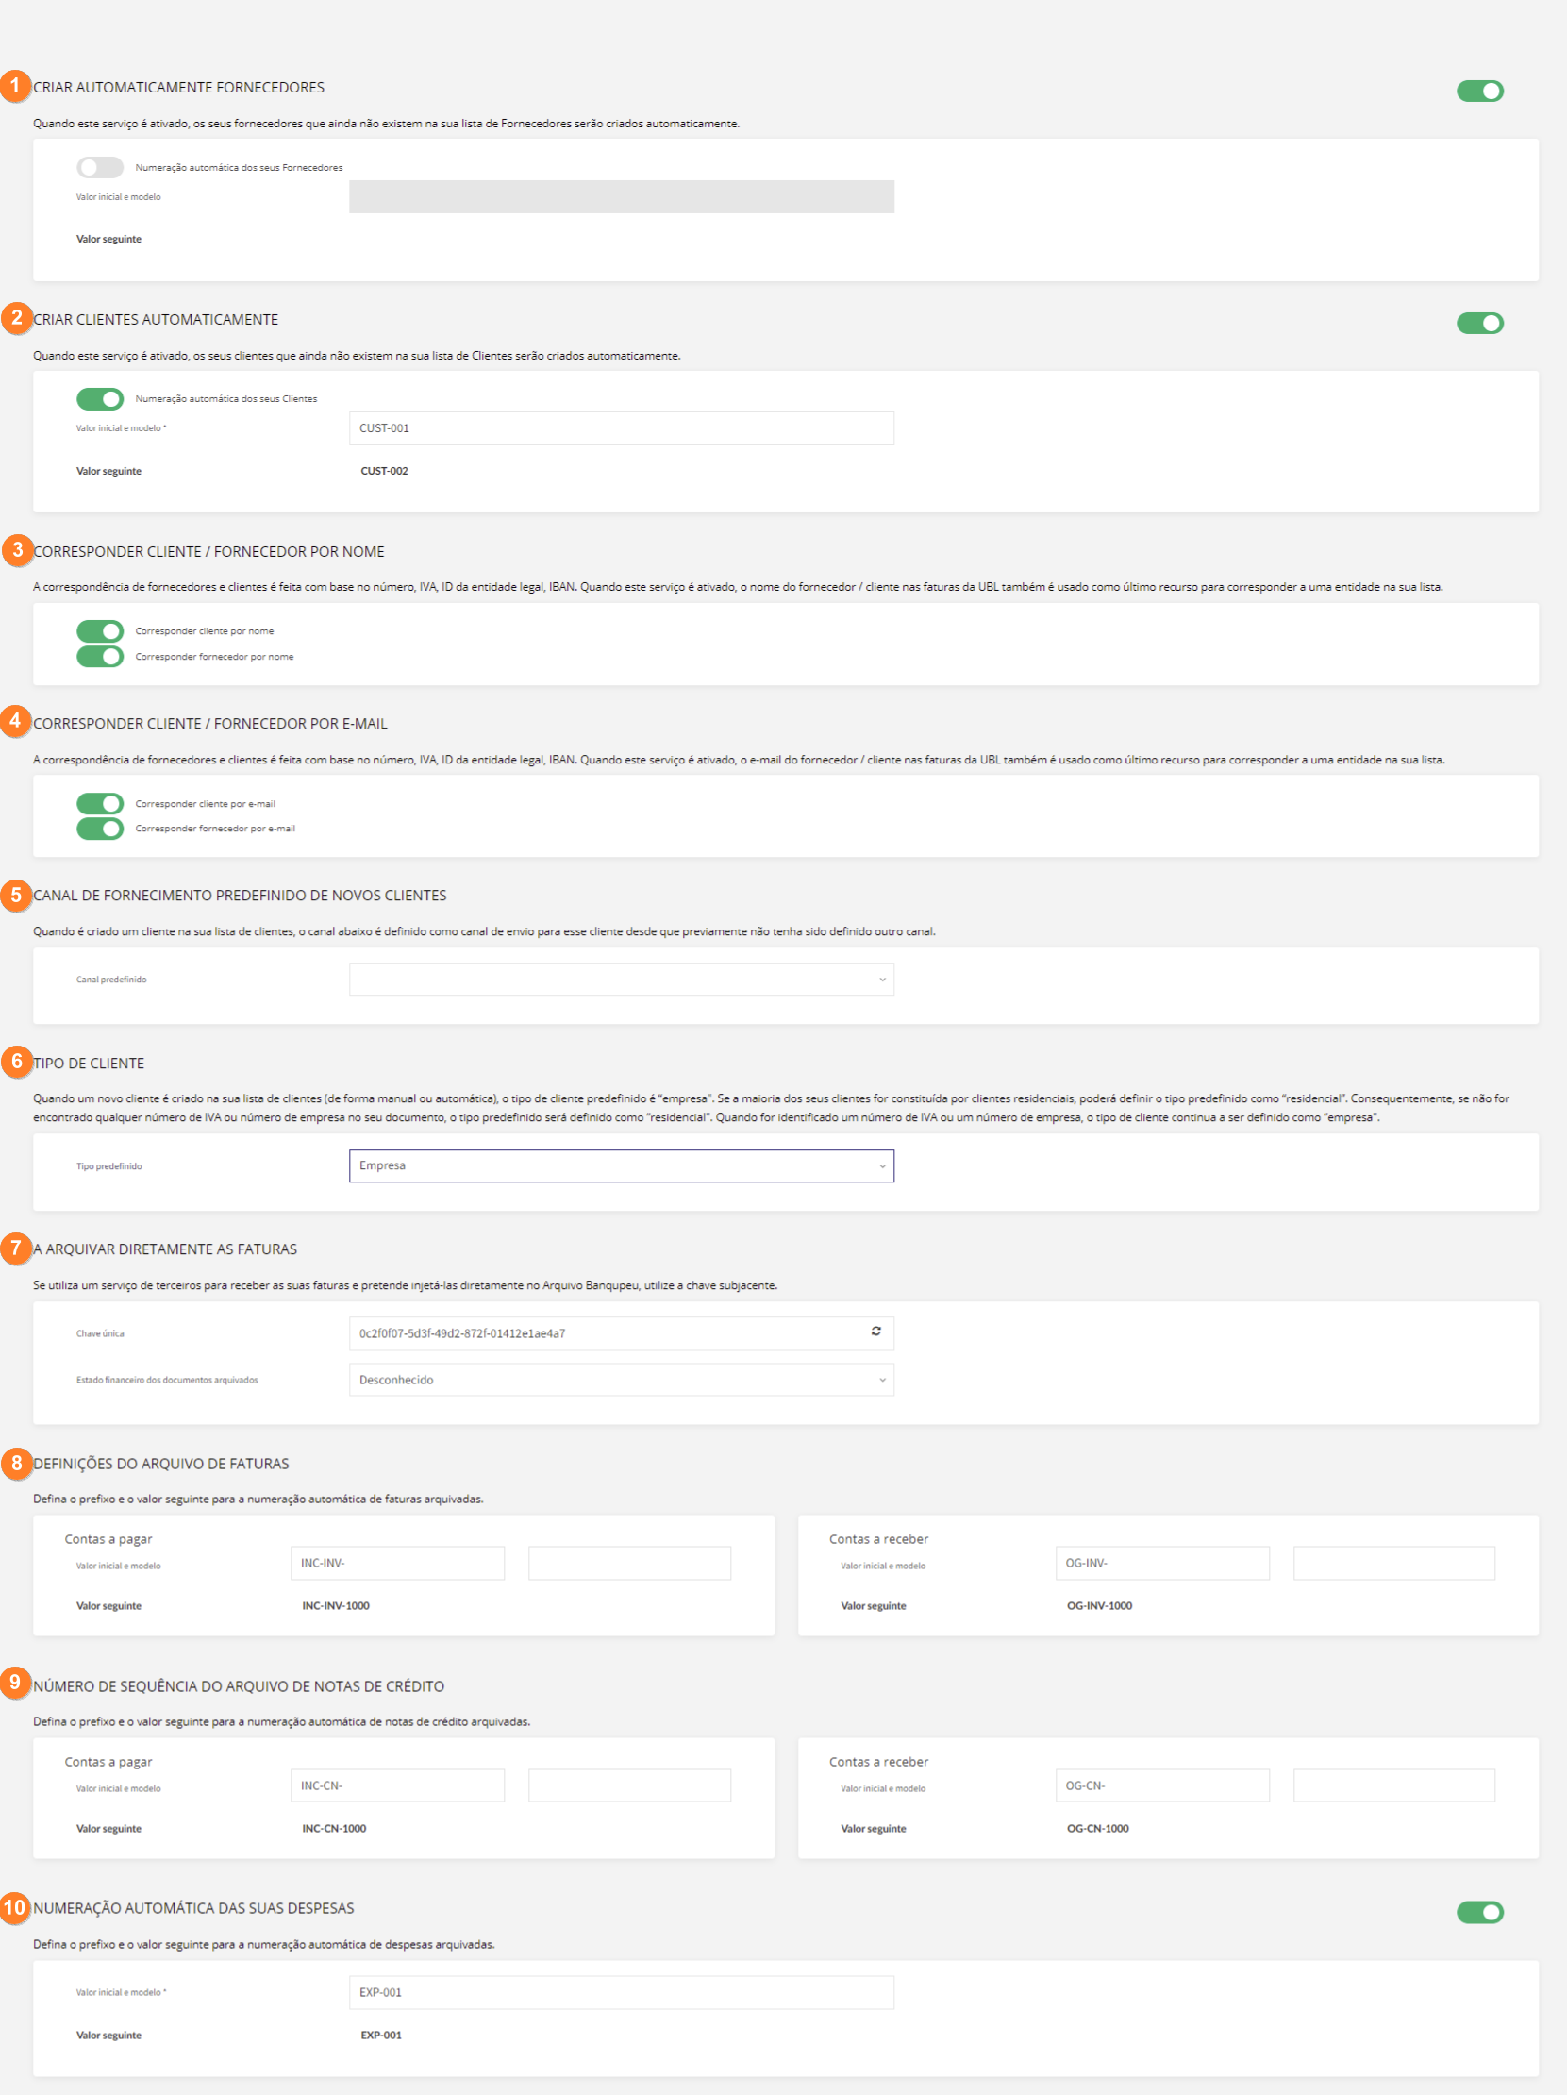Click heading Tipo de cliente

coord(89,1063)
